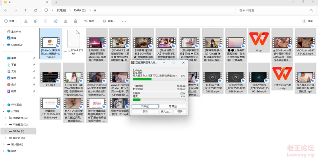This screenshot has width=318, height=159.
Task: Click the 后台 (Background) dialog button
Action: pos(145,106)
